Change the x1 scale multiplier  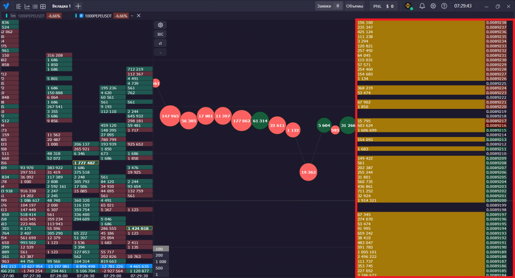(160, 43)
